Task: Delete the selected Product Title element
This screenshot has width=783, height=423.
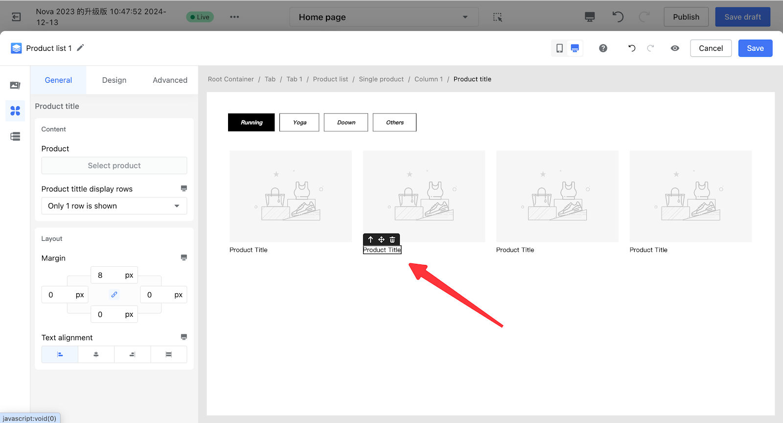Action: click(x=392, y=239)
